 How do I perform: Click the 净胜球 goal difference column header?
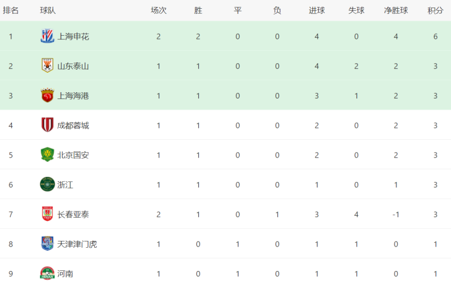(396, 11)
